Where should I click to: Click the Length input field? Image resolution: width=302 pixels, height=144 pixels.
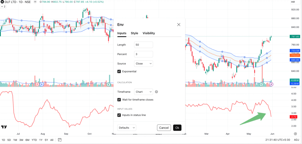[144, 45]
